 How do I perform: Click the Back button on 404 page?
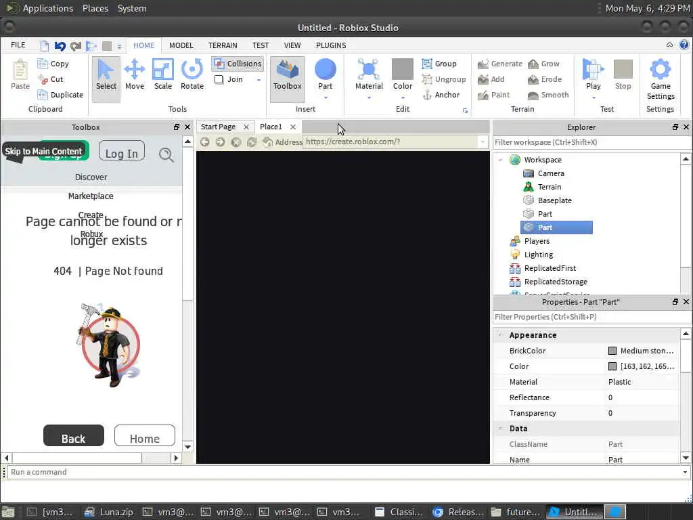[x=73, y=437]
